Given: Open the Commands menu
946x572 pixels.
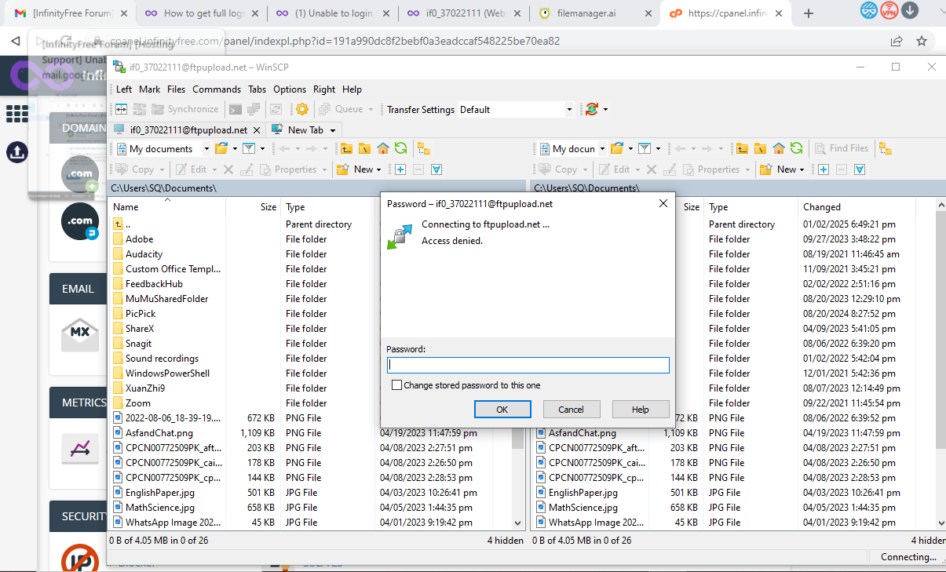Looking at the screenshot, I should pyautogui.click(x=217, y=89).
